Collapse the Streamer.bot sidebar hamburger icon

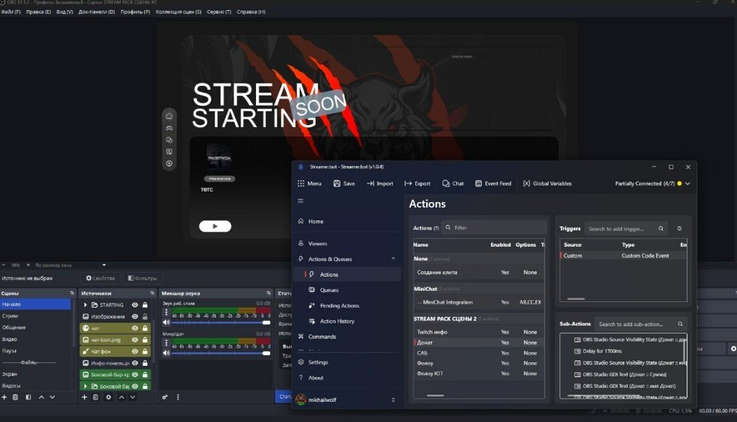pyautogui.click(x=300, y=201)
